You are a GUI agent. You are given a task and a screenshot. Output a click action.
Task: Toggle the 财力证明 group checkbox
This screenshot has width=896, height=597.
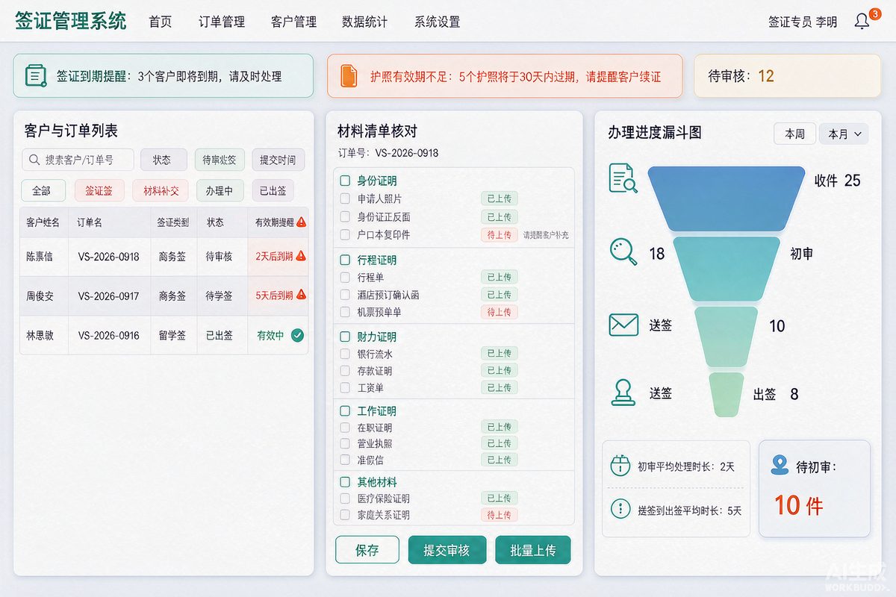[345, 337]
